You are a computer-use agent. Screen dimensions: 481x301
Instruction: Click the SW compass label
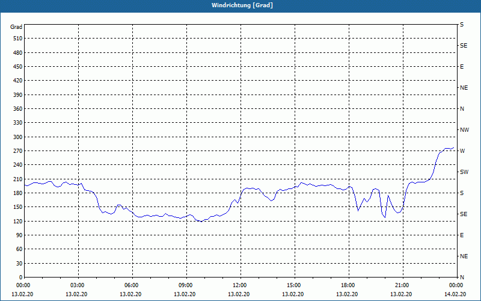point(464,172)
